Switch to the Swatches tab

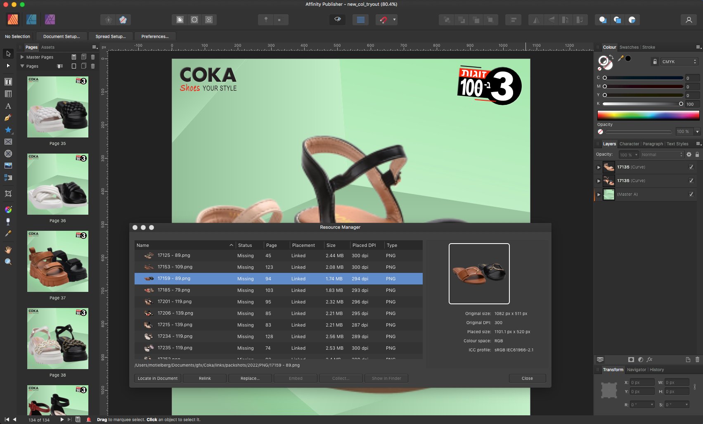point(629,47)
